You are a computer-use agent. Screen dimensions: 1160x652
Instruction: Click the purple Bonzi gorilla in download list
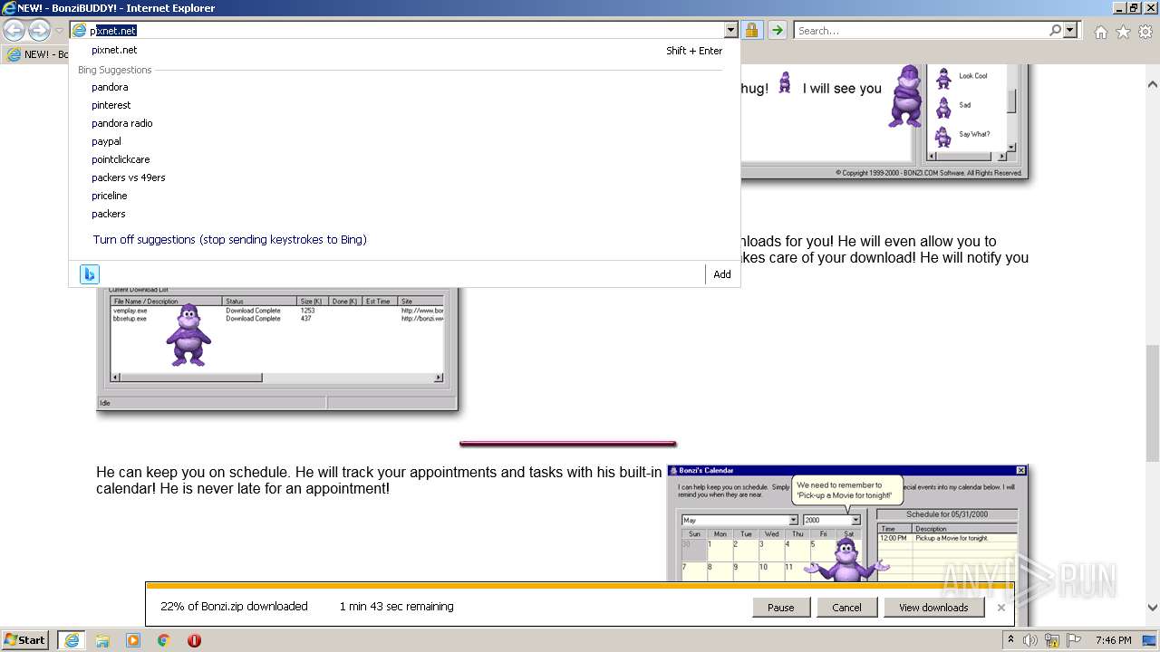pyautogui.click(x=188, y=334)
